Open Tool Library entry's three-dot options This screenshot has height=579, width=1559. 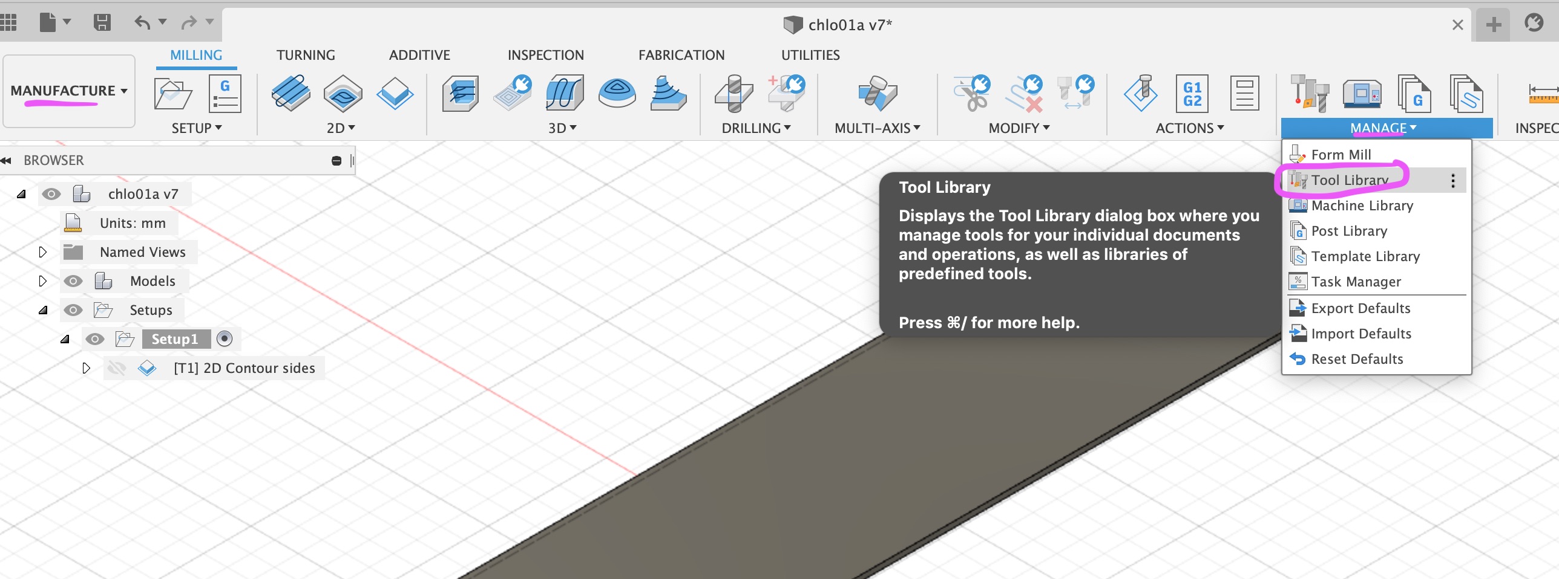[1453, 181]
